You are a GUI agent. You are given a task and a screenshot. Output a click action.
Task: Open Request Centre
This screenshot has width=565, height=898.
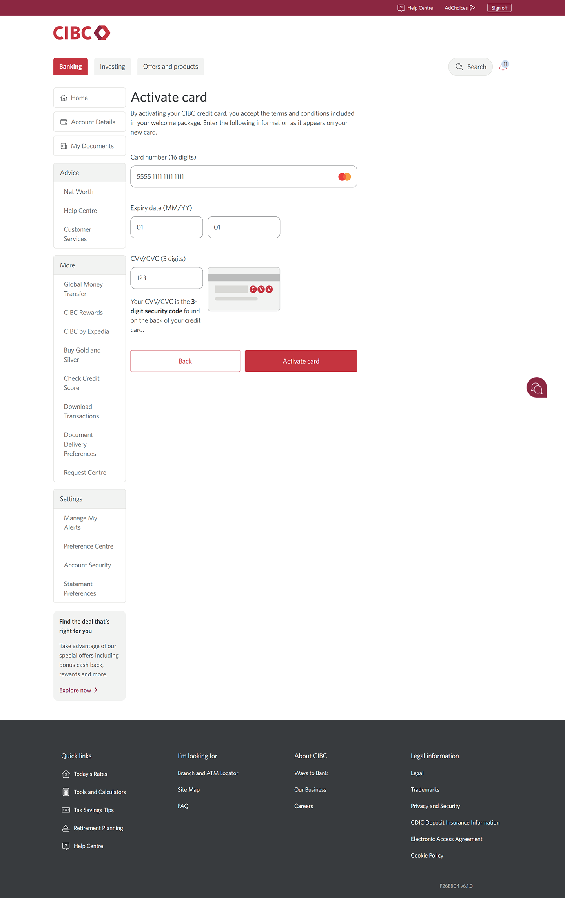pos(85,473)
